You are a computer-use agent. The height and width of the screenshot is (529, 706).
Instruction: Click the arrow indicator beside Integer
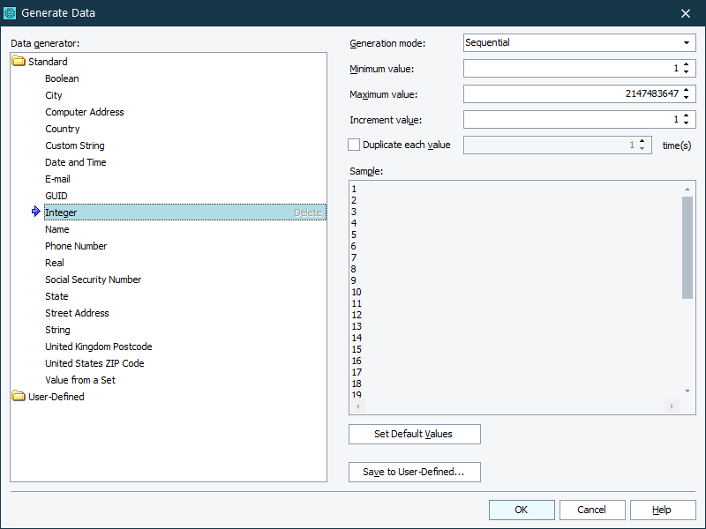(35, 212)
